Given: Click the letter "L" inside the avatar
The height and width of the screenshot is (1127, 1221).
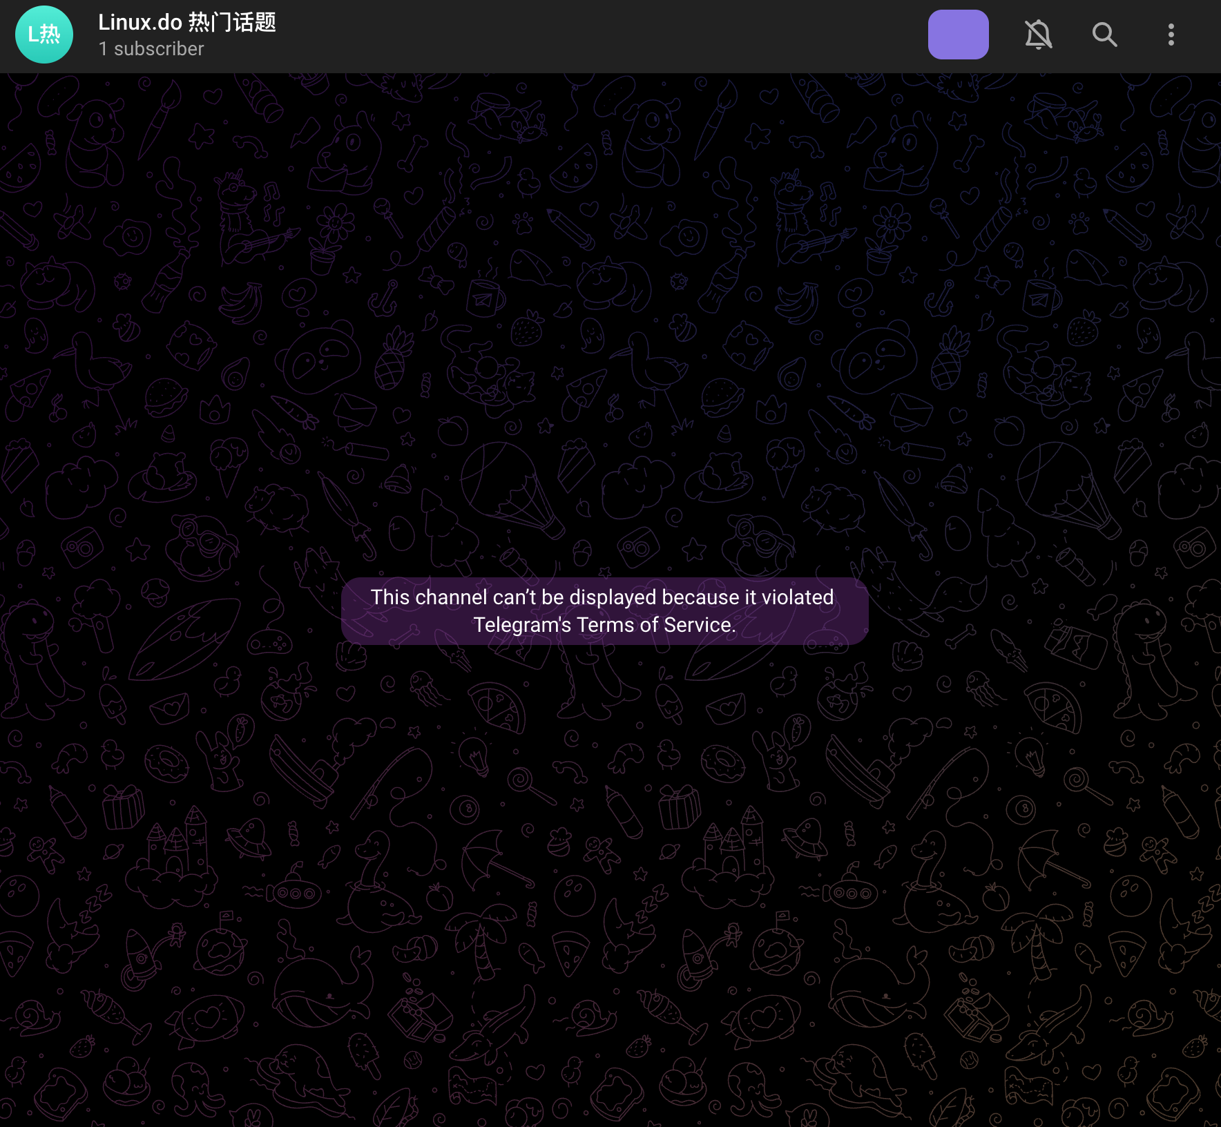Looking at the screenshot, I should (32, 35).
